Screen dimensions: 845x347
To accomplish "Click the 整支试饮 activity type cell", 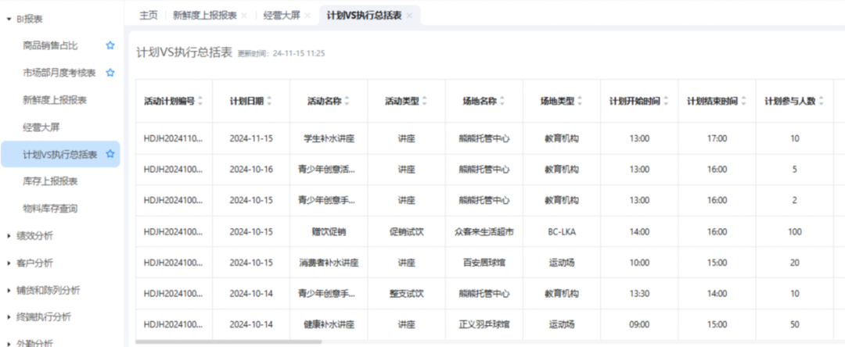I will click(x=406, y=294).
